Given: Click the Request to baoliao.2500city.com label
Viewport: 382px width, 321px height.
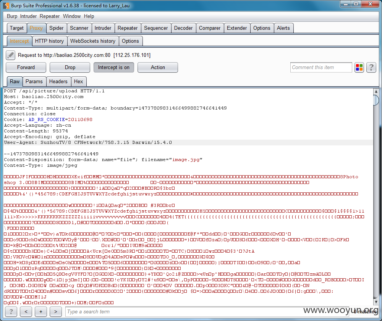Looking at the screenshot, I should point(84,55).
